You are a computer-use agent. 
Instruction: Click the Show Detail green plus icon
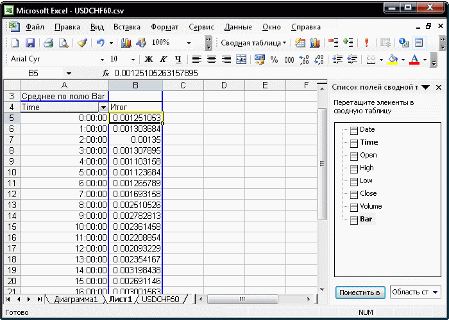pyautogui.click(x=348, y=43)
